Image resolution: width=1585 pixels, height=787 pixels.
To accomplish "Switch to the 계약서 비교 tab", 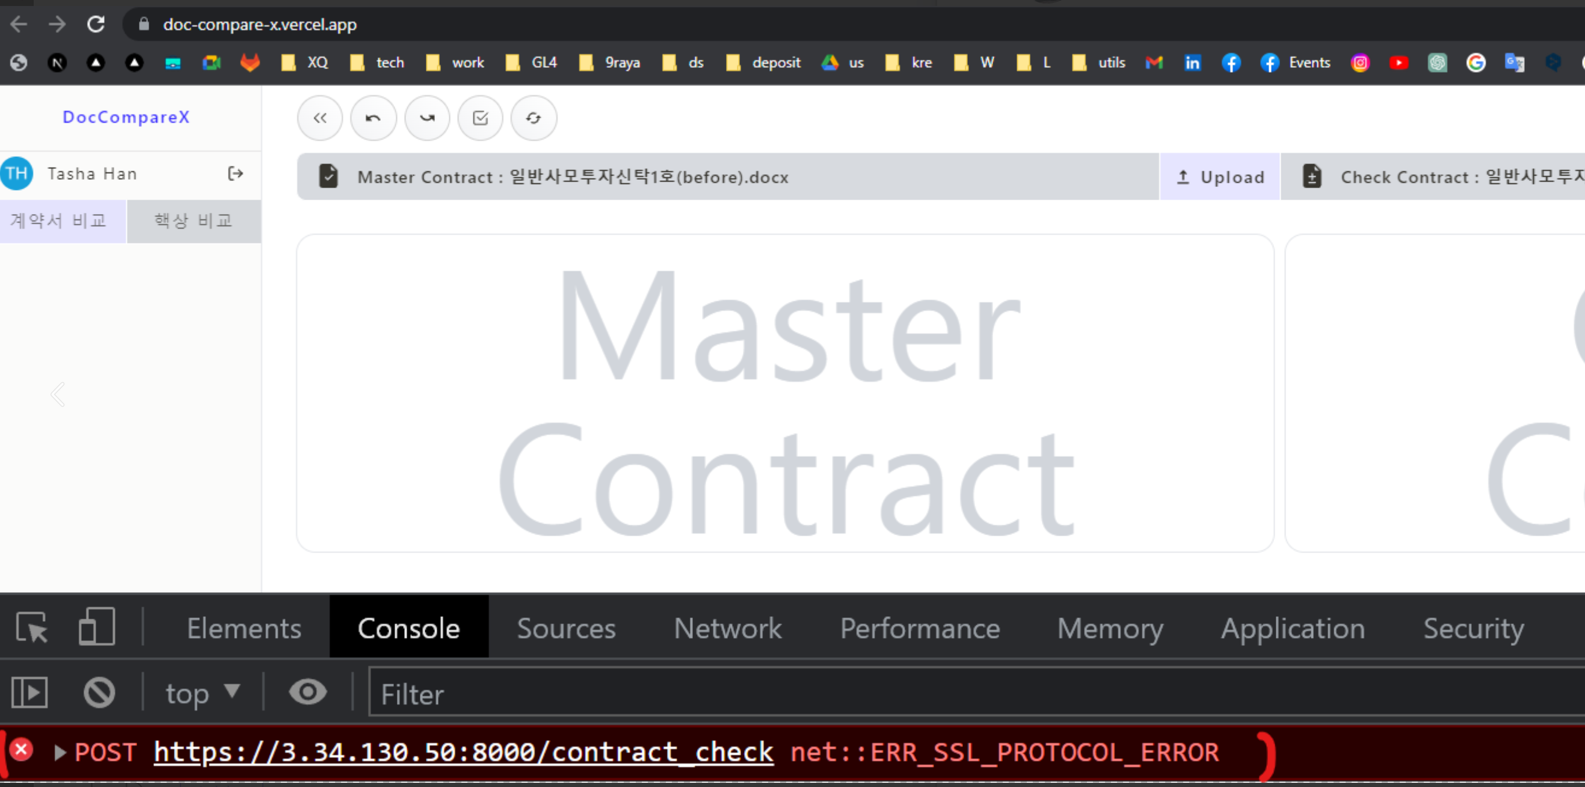I will (x=63, y=221).
